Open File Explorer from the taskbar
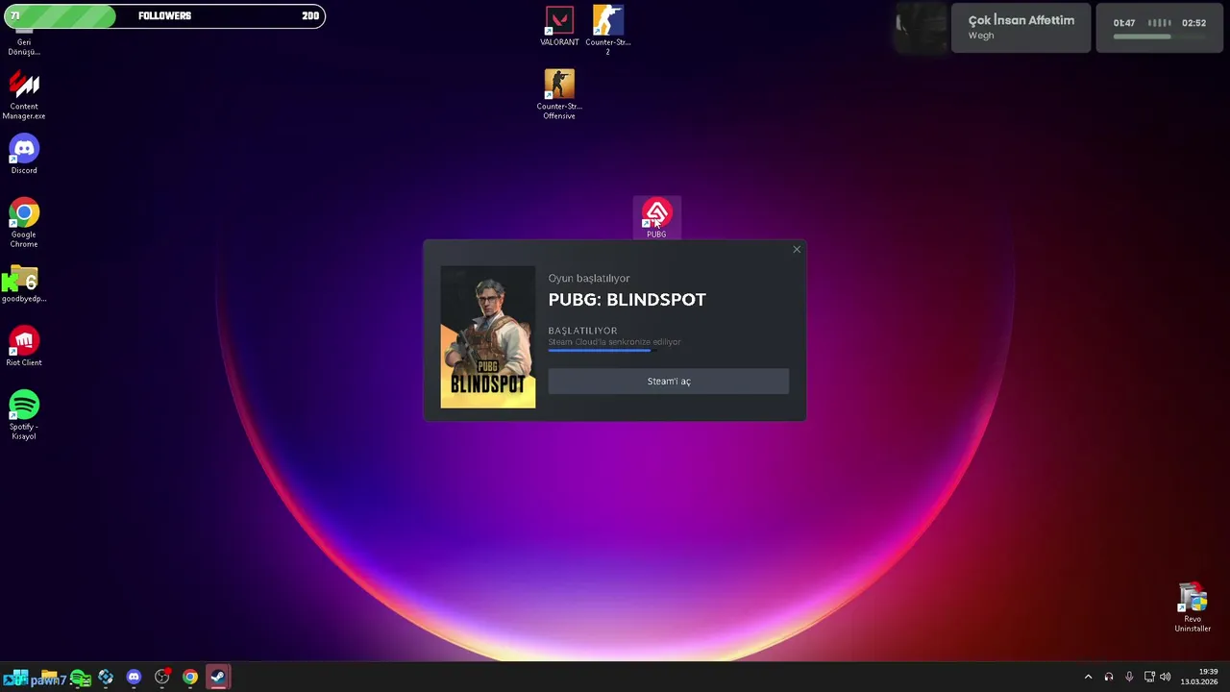The image size is (1230, 692). [x=50, y=677]
